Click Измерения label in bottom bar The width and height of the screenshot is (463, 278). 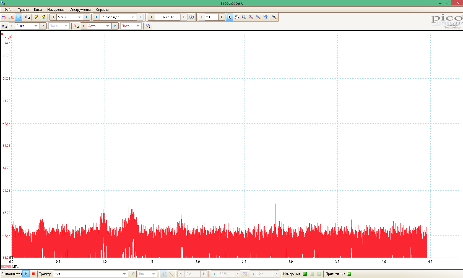tap(292, 274)
